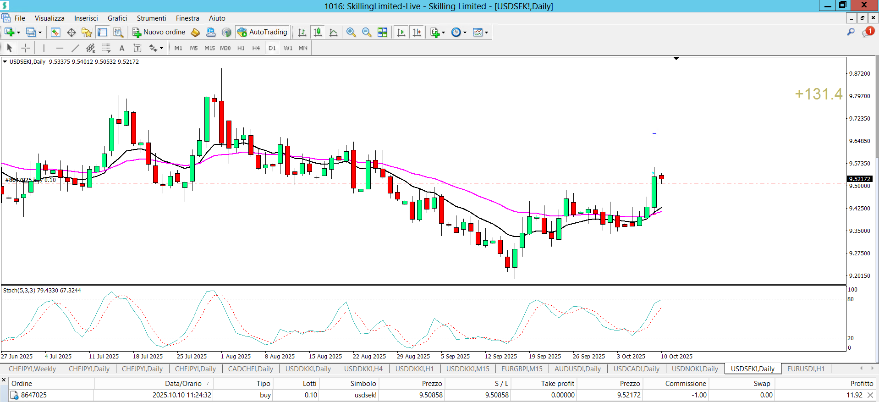Select the order 8647025 row

point(34,395)
